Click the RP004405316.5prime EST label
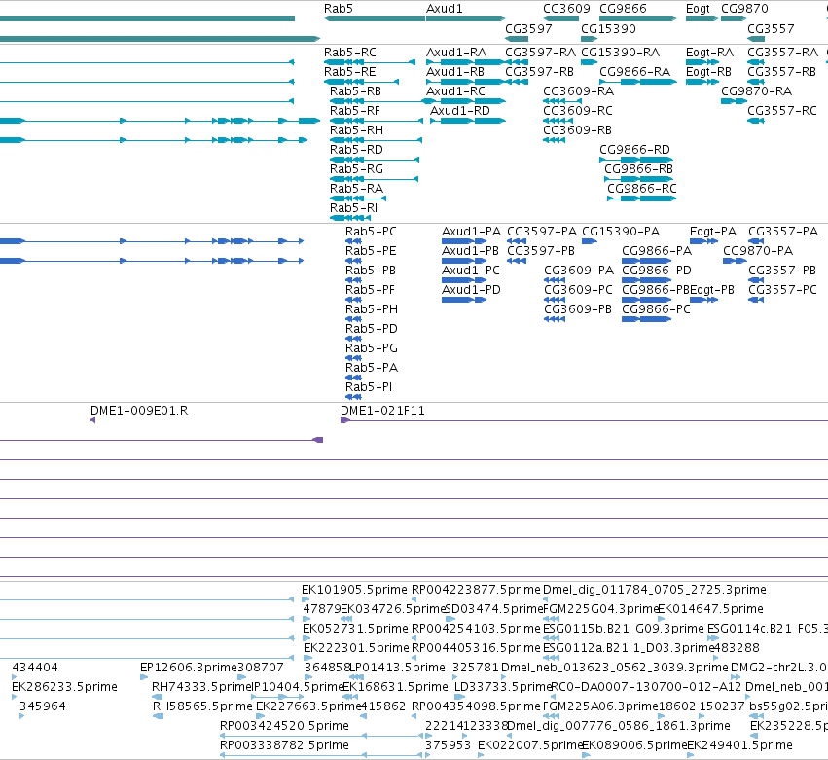The width and height of the screenshot is (828, 760). [x=476, y=648]
